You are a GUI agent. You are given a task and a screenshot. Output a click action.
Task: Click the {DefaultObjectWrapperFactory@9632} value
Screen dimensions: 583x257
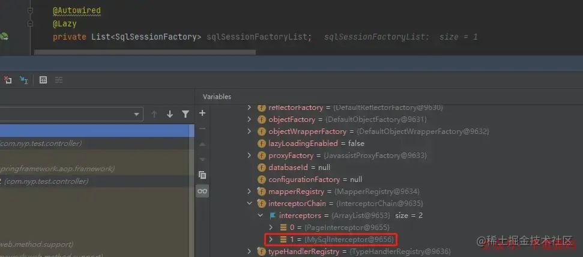[423, 132]
